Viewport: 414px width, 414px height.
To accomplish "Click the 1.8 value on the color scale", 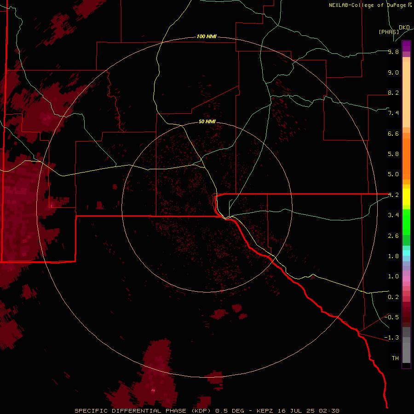I will [393, 256].
